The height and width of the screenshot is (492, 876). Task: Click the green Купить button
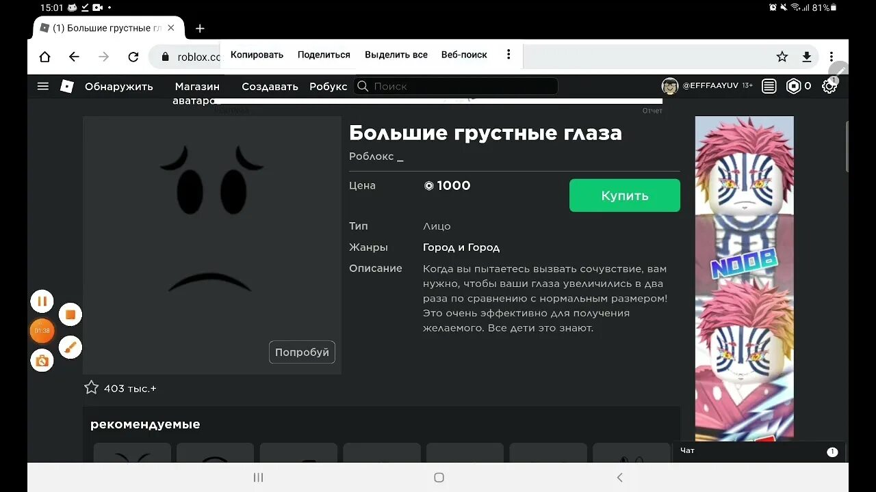click(625, 195)
